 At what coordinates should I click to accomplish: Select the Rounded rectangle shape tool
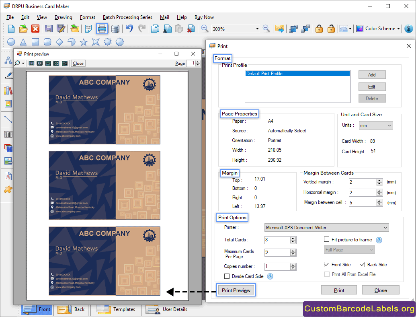(x=47, y=42)
